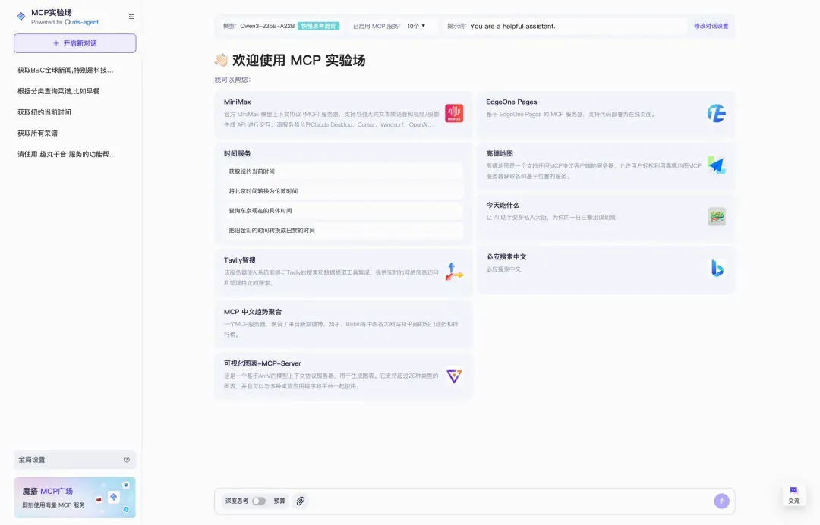This screenshot has height=525, width=820.
Task: Click the prompt text You are a helpful assistant.
Action: pos(512,26)
